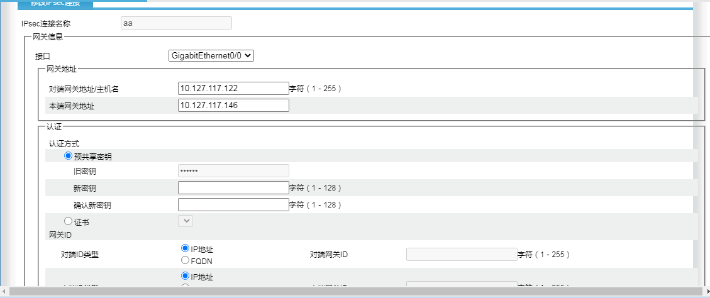Open the disabled certificate dropdown beside 证书
This screenshot has width=710, height=298.
[x=186, y=221]
